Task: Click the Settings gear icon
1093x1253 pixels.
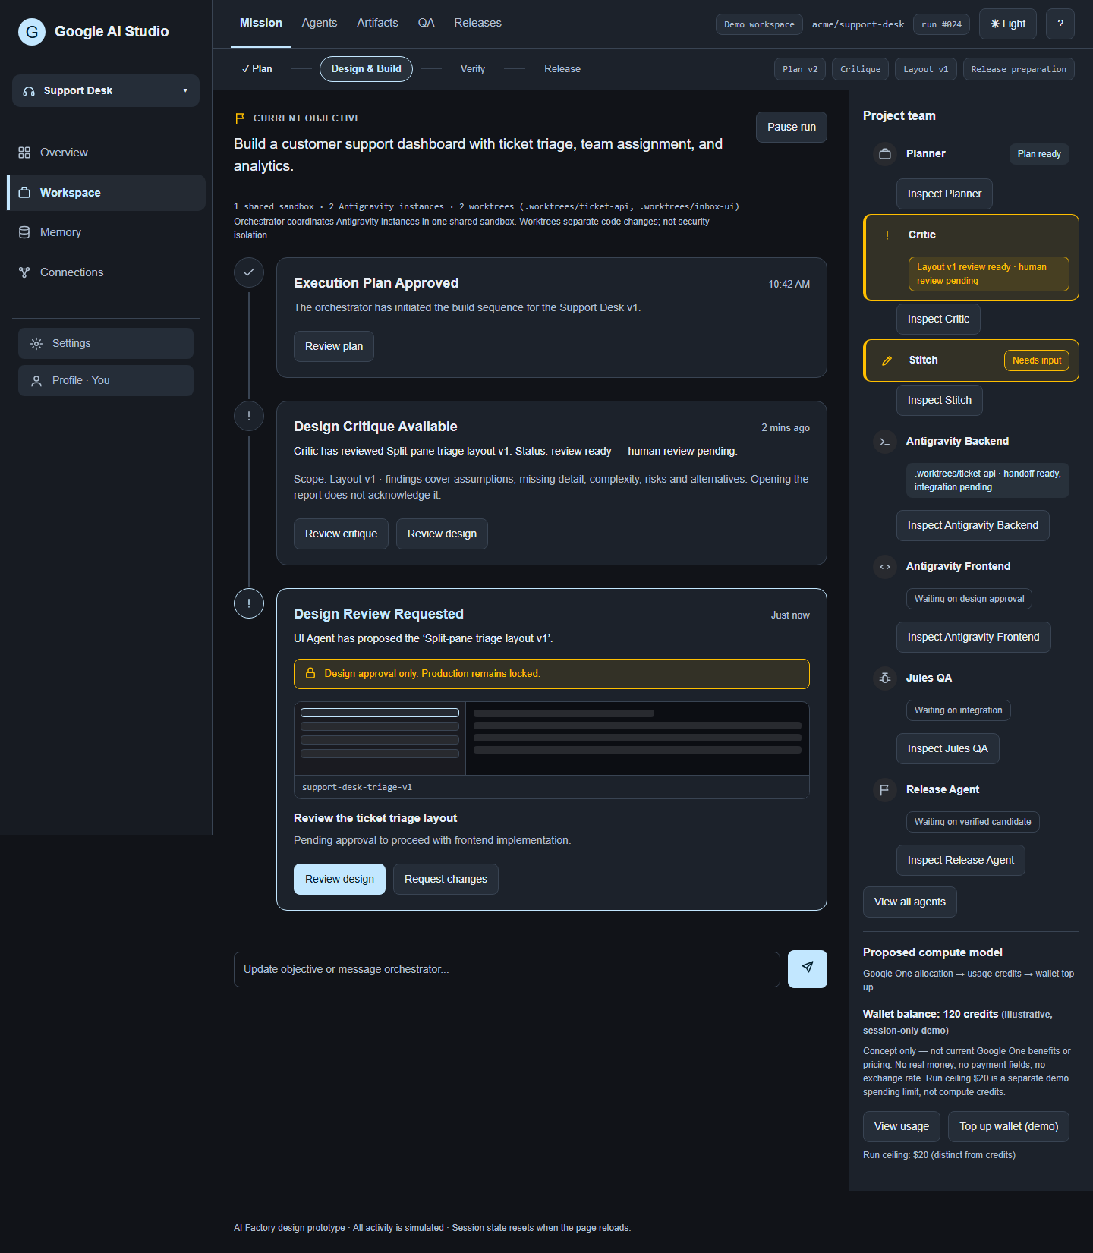Action: tap(36, 344)
